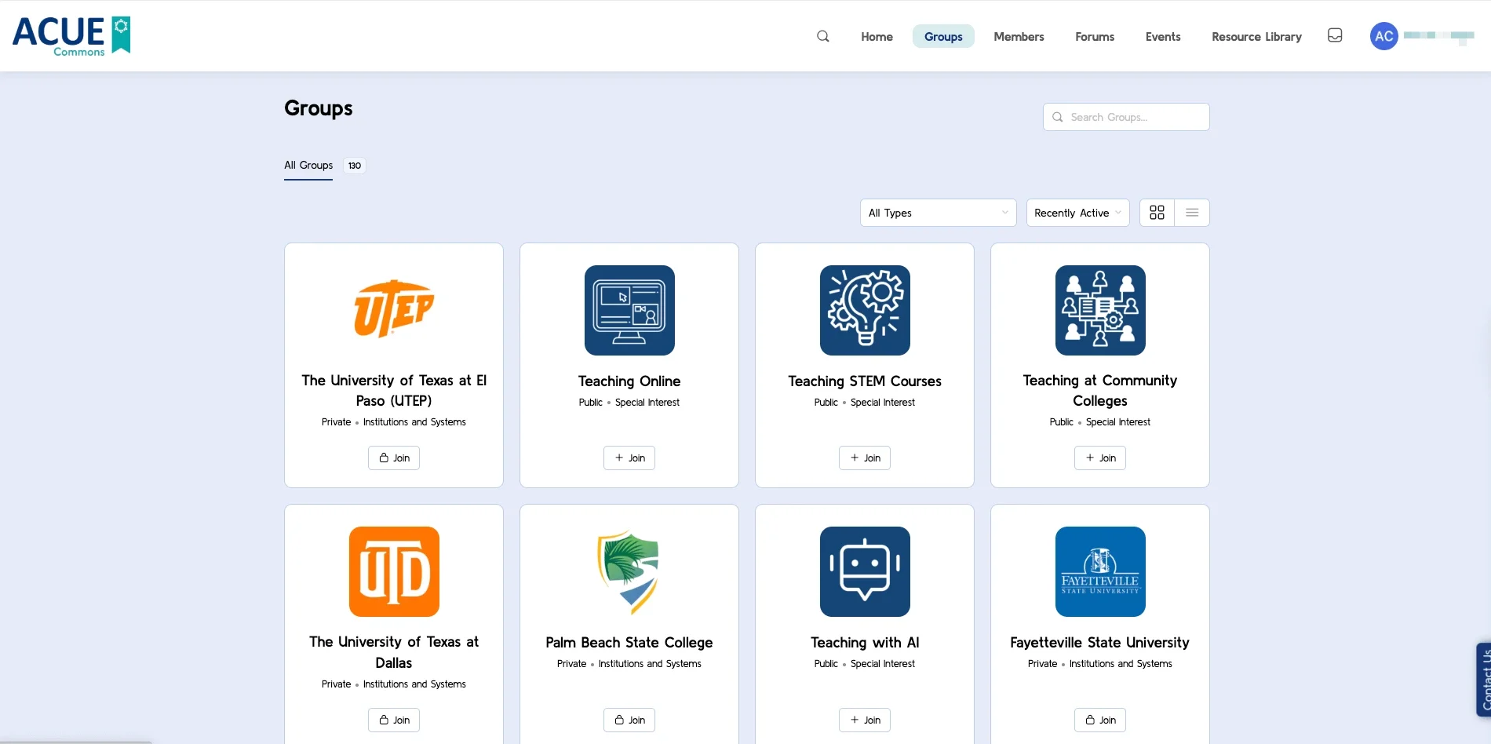Image resolution: width=1491 pixels, height=744 pixels.
Task: Click the Teaching with AI robot icon
Action: point(865,571)
